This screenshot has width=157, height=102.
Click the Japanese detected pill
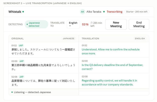pyautogui.click(x=36, y=24)
